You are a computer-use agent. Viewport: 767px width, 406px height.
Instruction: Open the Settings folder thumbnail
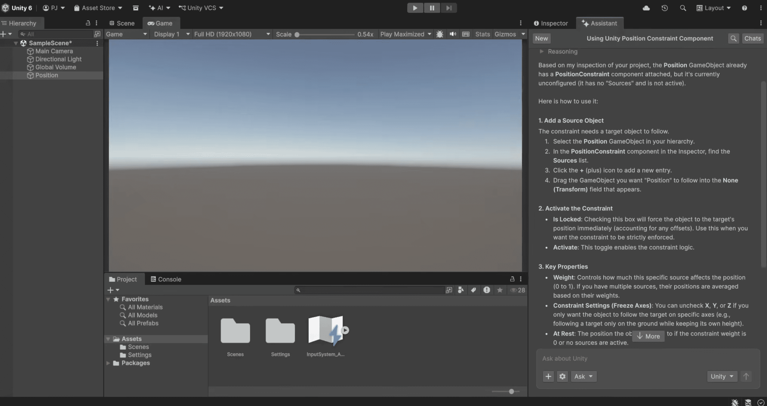click(280, 331)
